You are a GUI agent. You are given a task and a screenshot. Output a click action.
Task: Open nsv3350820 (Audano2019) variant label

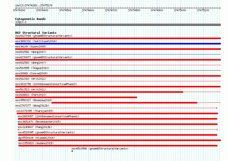click(x=36, y=143)
